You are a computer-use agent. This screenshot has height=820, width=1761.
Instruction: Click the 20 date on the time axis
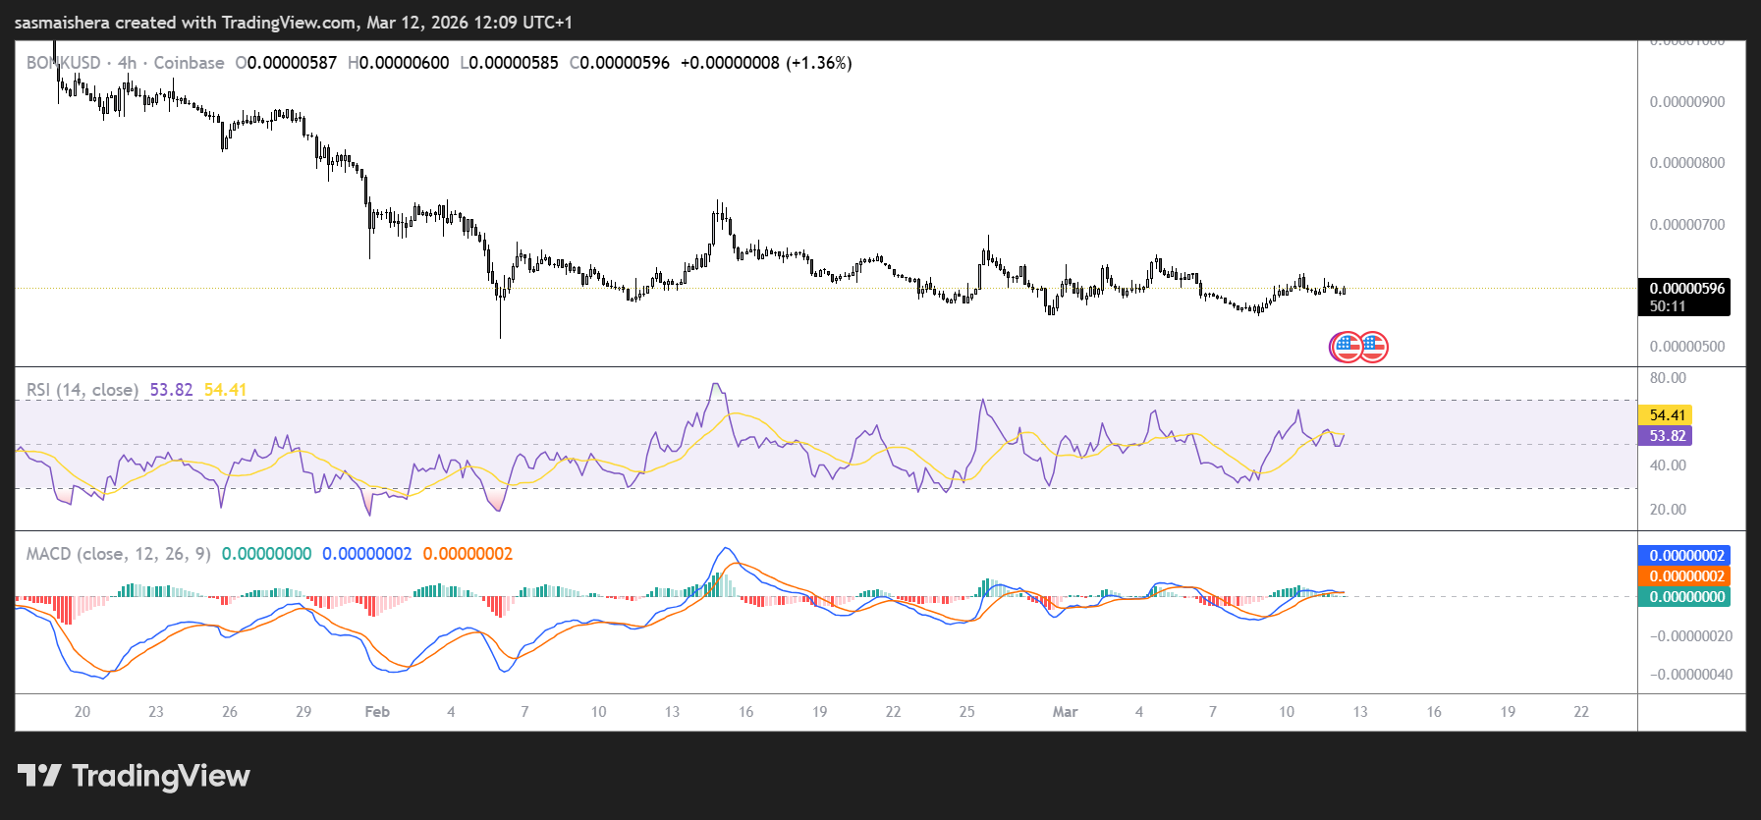(x=83, y=712)
